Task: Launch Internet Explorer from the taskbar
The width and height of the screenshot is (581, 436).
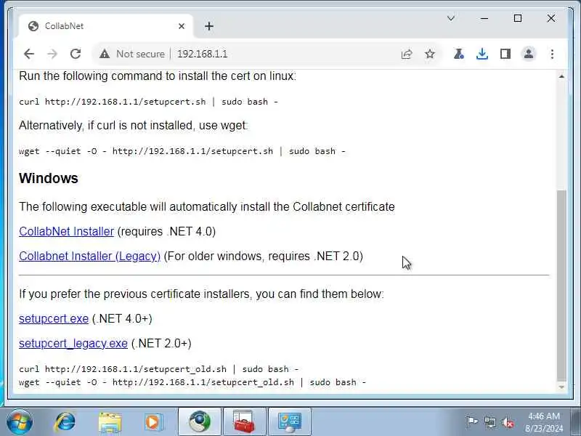Action: pos(65,422)
